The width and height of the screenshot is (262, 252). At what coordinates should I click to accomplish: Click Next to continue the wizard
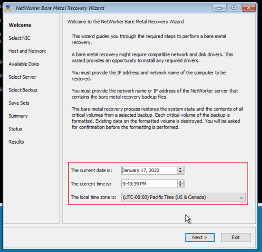tap(200, 237)
